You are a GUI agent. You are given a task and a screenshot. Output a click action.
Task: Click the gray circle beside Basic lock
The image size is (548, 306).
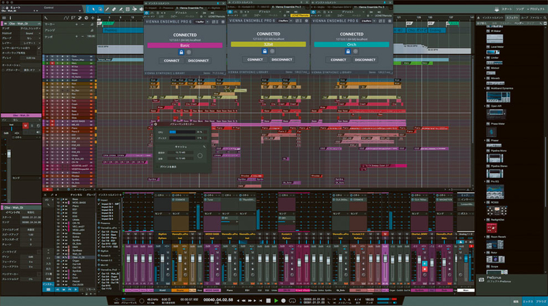click(x=189, y=52)
